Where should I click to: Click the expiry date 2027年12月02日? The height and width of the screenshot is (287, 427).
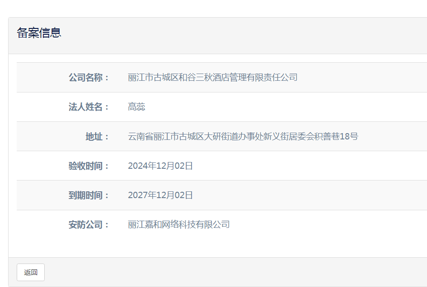coord(160,195)
